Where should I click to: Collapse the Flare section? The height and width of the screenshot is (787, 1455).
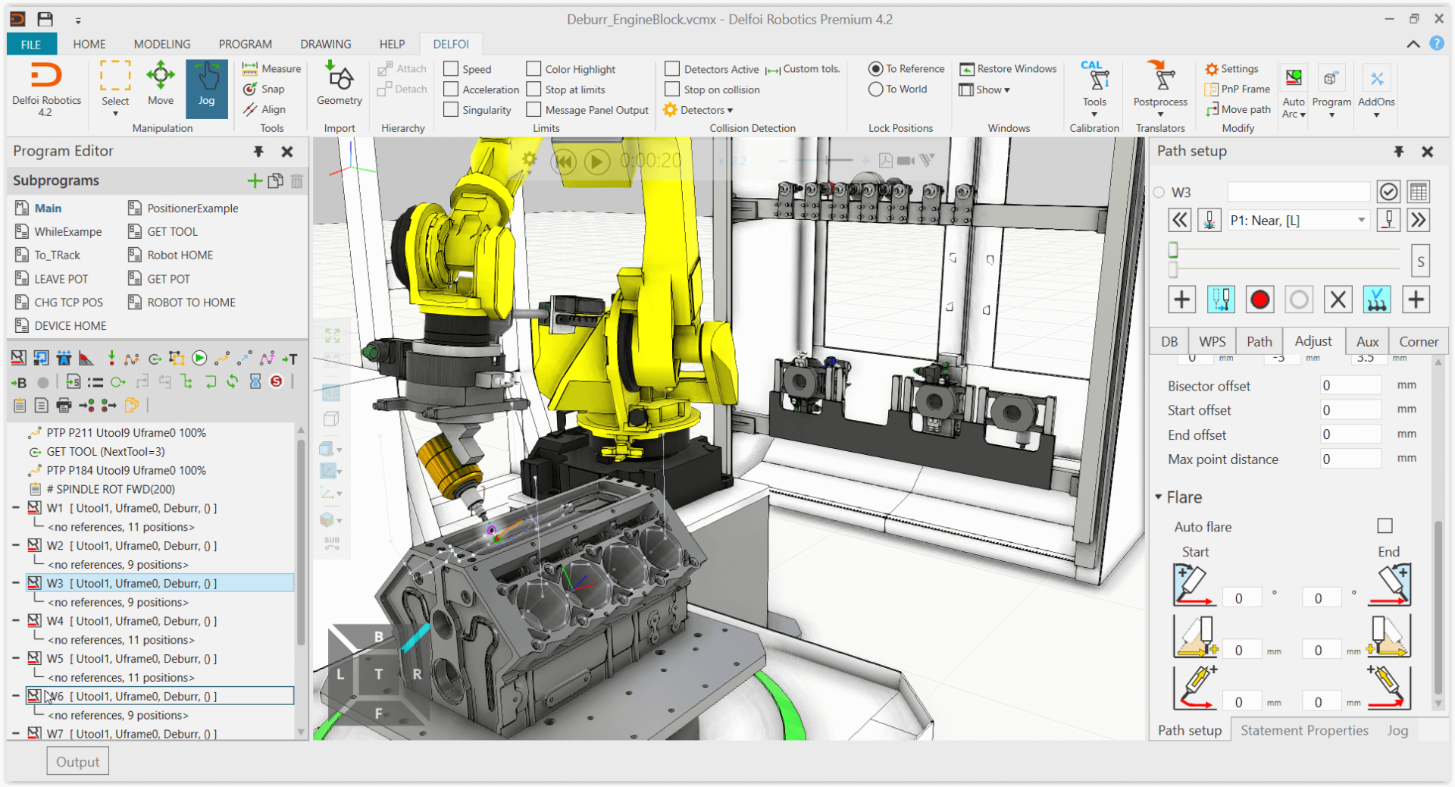click(x=1159, y=497)
